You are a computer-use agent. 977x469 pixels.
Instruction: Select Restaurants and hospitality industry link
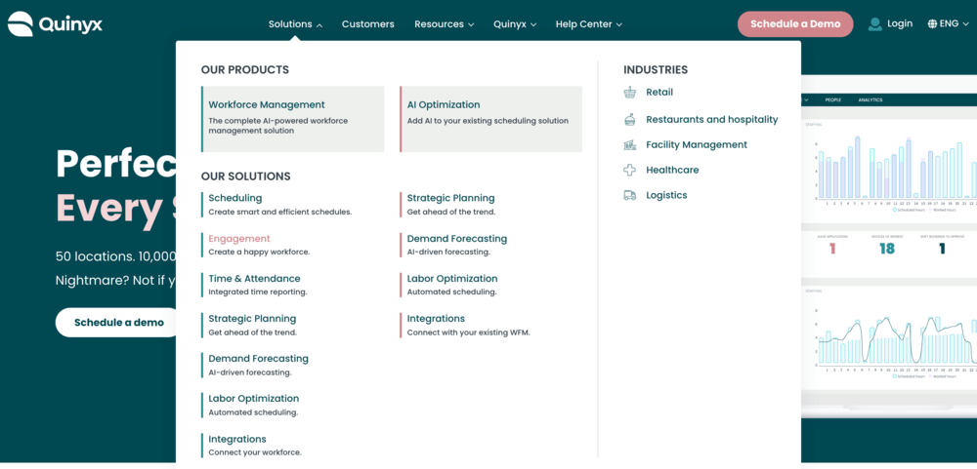(x=711, y=119)
